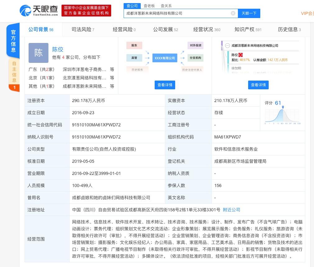Screen dimensions: 314x267
Task: Click the registration authority 成都高新区市场监督管理局
Action: tap(240, 161)
